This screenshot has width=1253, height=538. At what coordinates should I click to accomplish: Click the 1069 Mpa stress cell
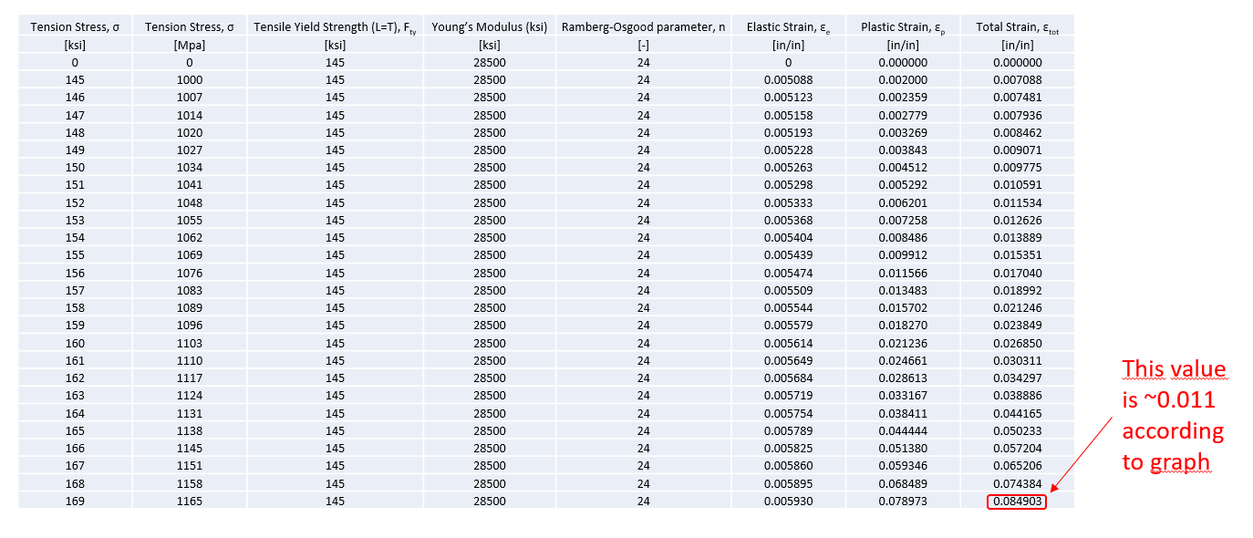(190, 255)
